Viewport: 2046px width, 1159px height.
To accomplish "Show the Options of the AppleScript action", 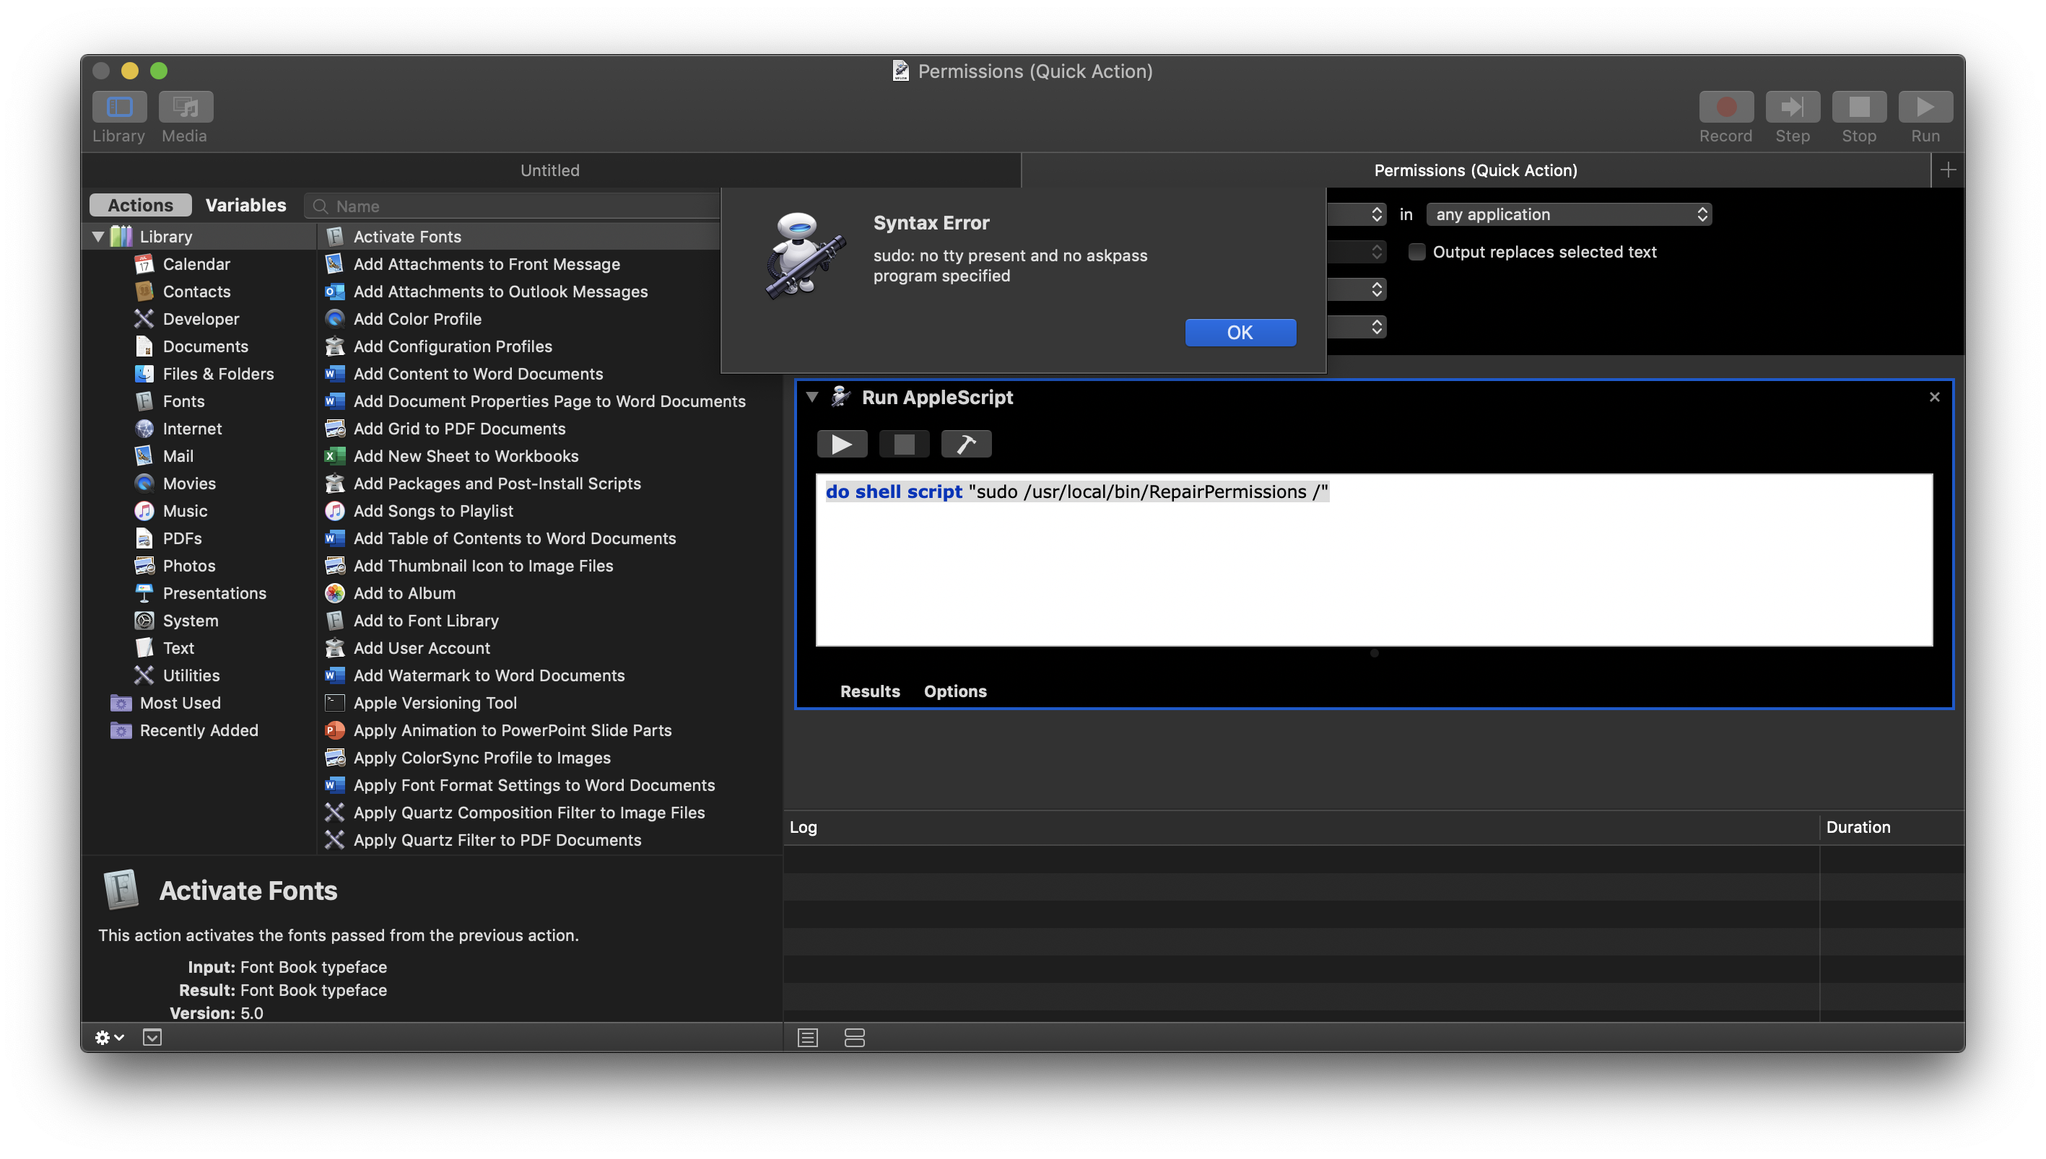I will pyautogui.click(x=954, y=691).
